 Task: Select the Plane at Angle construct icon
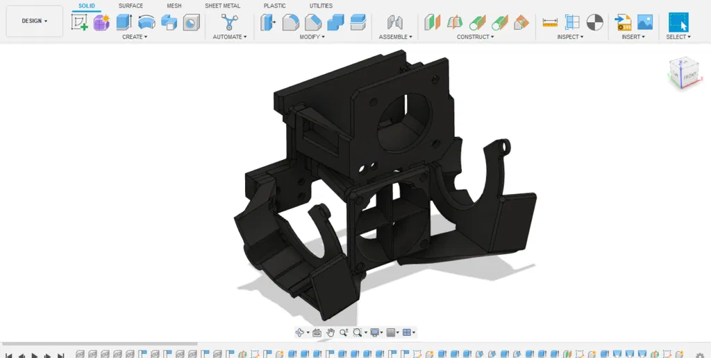click(x=455, y=22)
